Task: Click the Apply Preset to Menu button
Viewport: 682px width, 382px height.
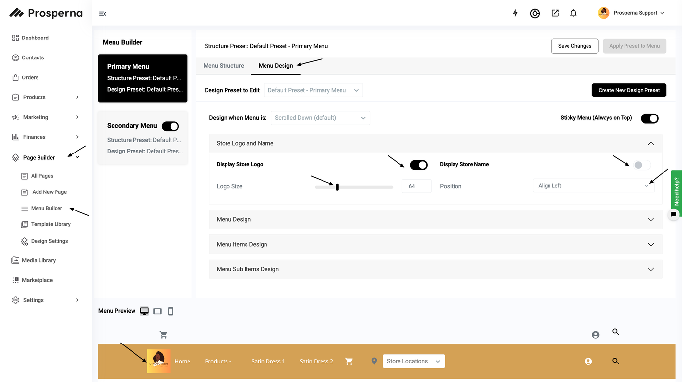Action: pyautogui.click(x=634, y=46)
